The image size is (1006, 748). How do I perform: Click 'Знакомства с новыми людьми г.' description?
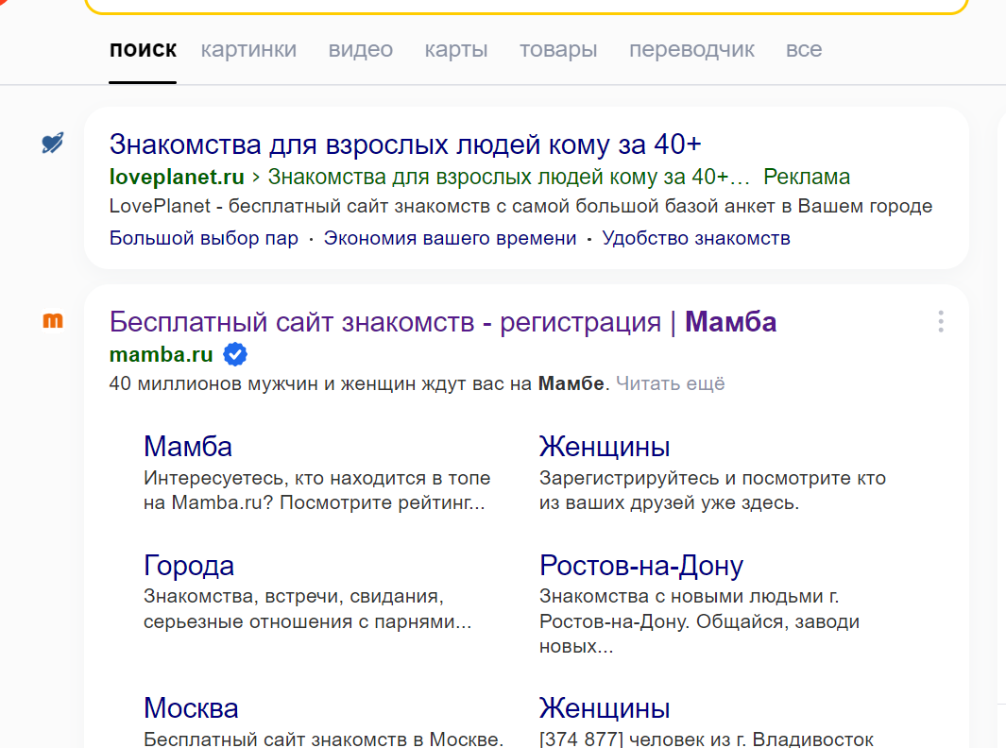[699, 621]
